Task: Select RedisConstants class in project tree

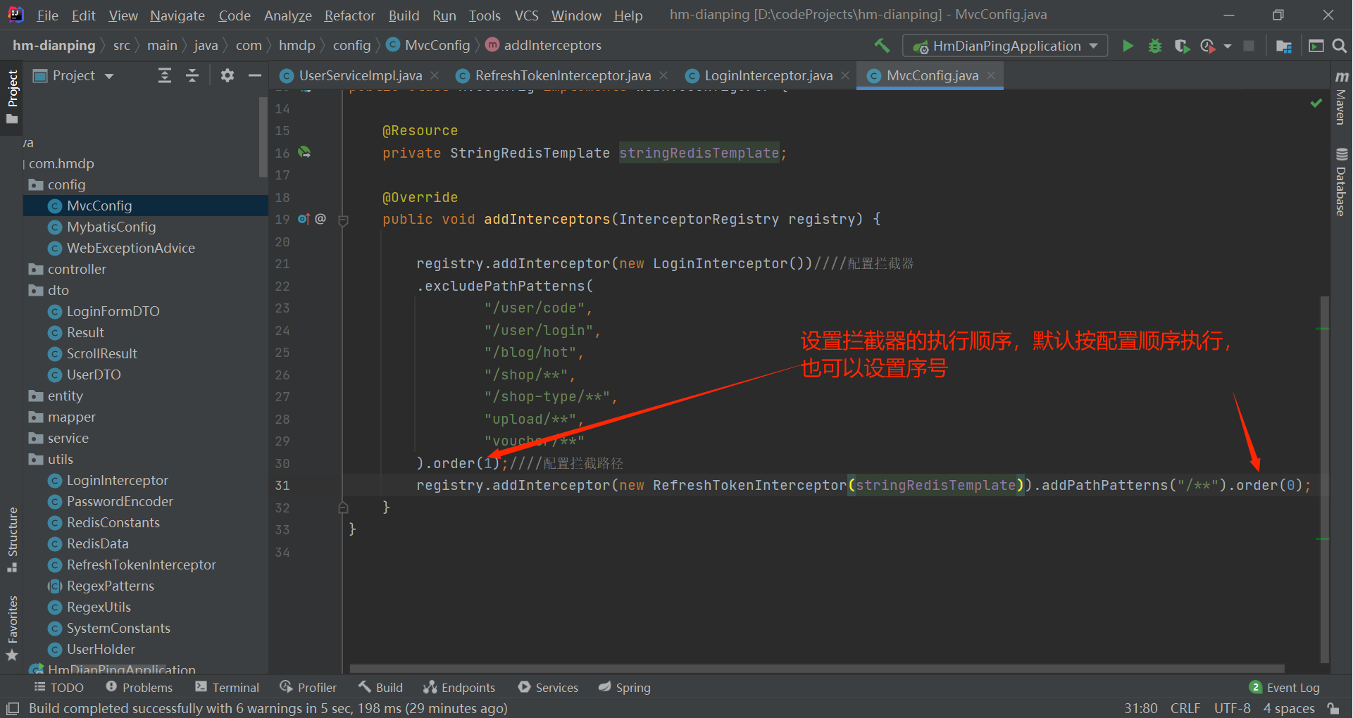Action: coord(113,522)
